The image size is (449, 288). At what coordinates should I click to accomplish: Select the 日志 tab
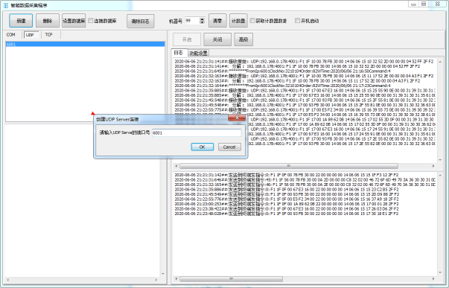(x=179, y=53)
